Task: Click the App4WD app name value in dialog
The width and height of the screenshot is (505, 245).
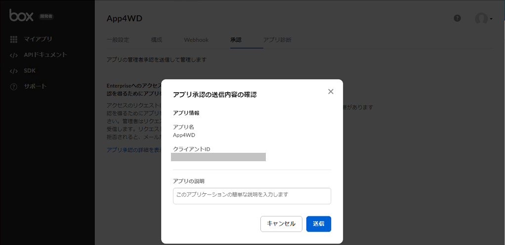Action: pos(184,135)
